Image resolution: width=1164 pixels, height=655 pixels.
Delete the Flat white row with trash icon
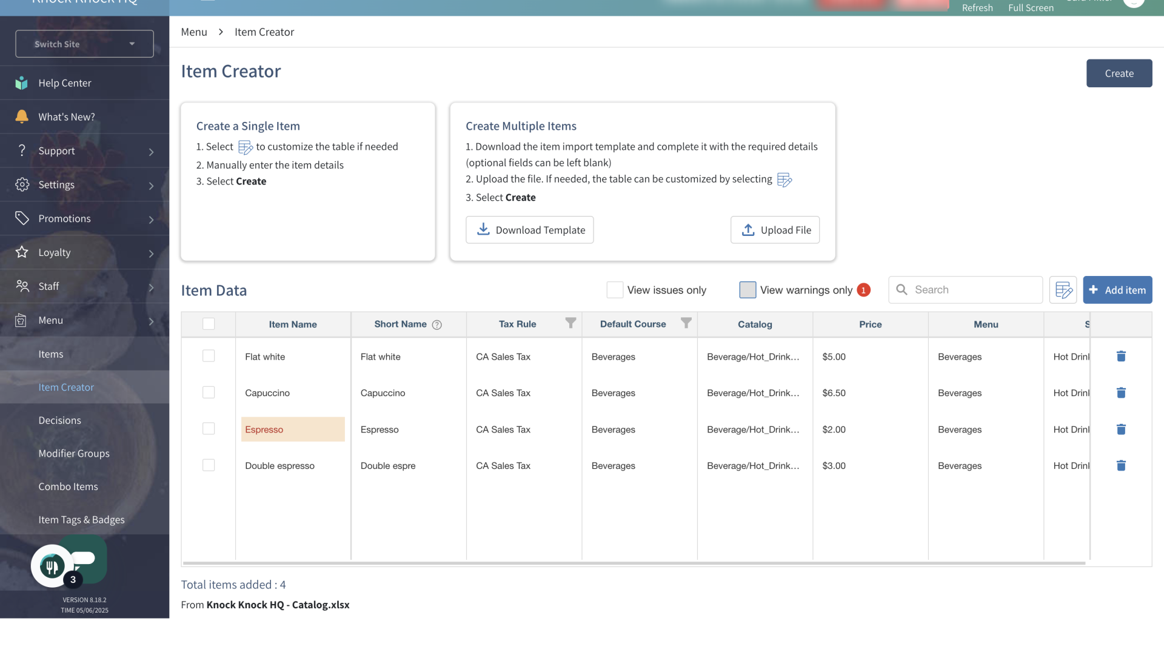tap(1121, 357)
